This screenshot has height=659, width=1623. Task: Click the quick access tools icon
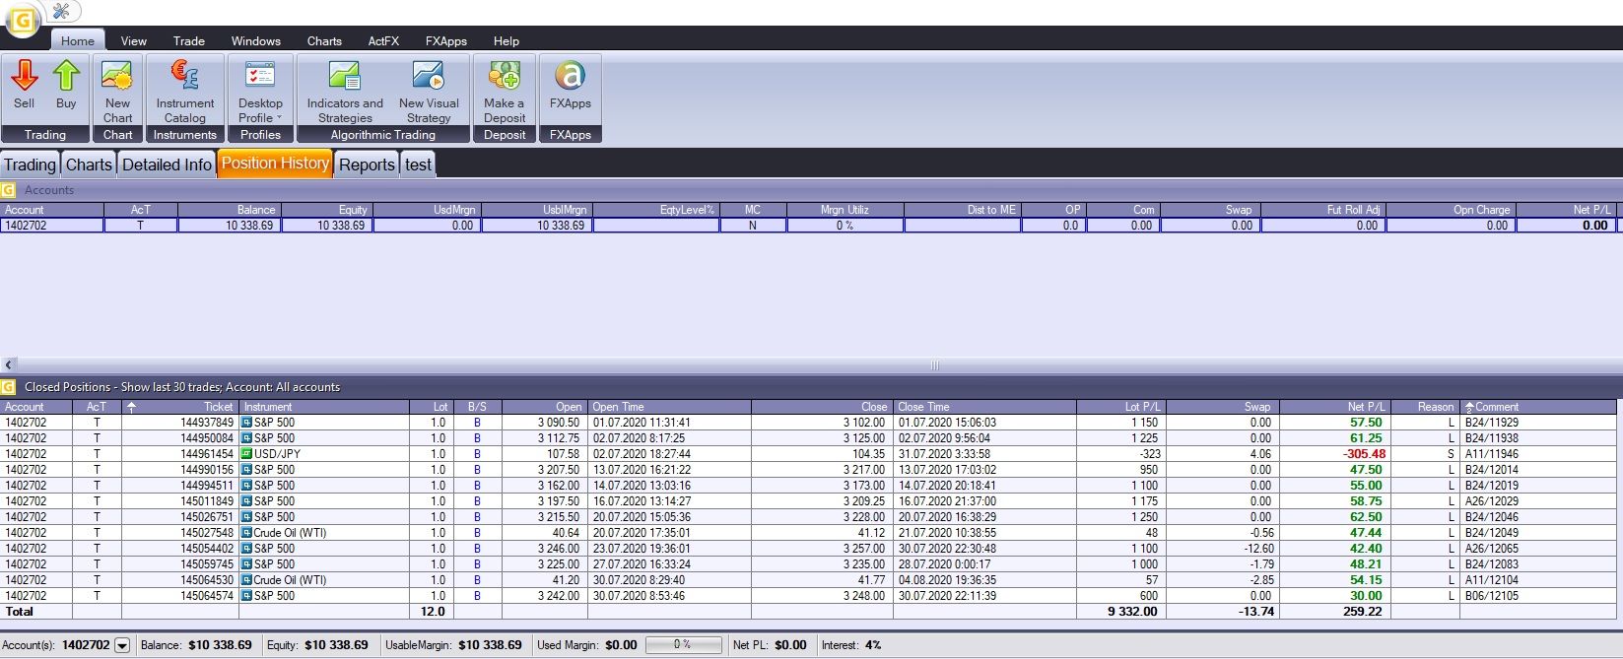click(x=61, y=11)
